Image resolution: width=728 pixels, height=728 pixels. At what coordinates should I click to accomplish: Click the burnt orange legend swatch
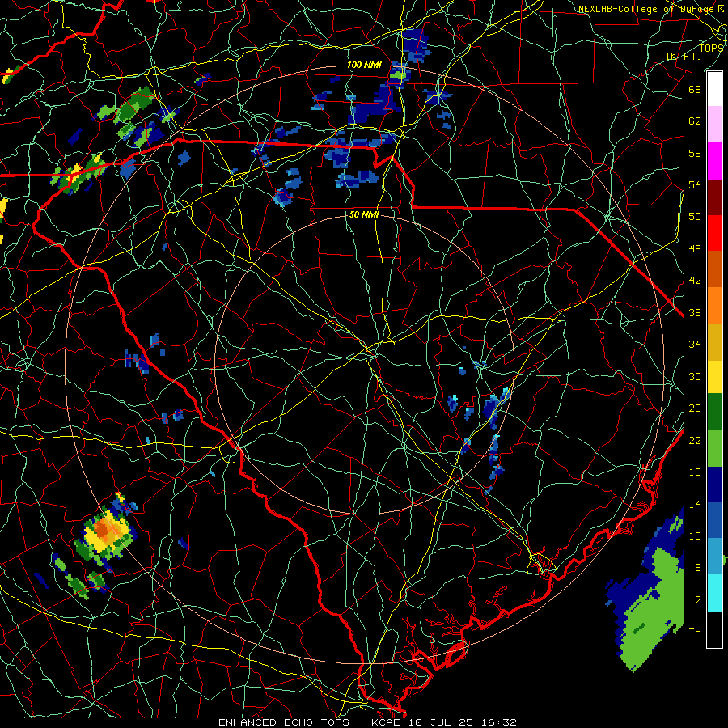coord(714,269)
